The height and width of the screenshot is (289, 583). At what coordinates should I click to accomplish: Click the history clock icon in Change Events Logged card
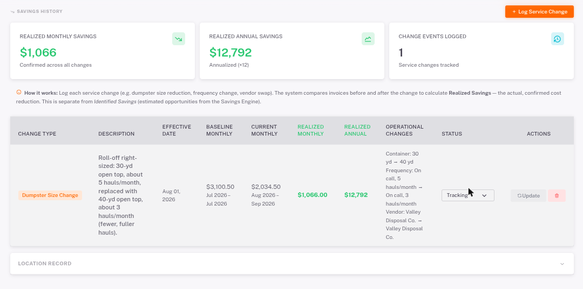coord(557,39)
